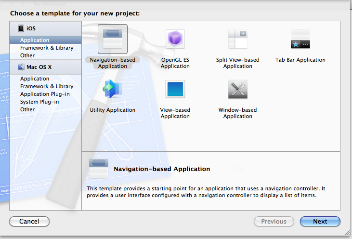Click the navigation icon in the description pane

point(99,169)
